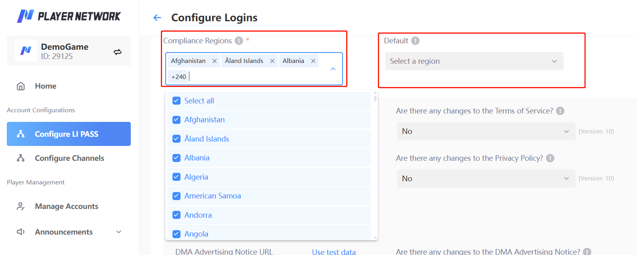
Task: Open the Default region dropdown
Action: 474,61
